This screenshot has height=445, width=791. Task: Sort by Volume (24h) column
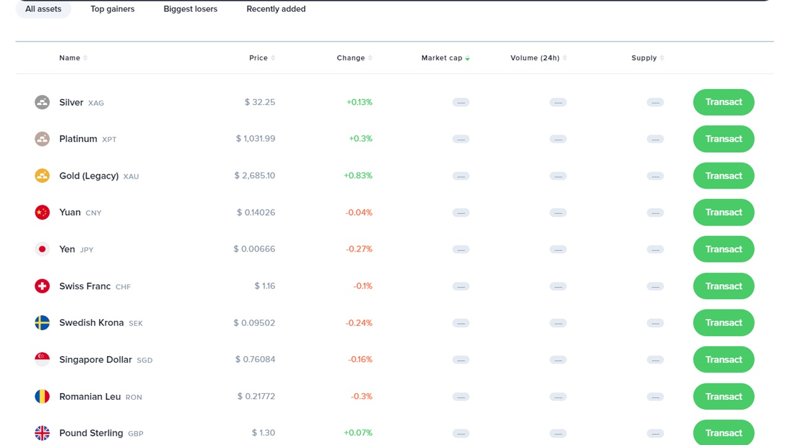[535, 58]
